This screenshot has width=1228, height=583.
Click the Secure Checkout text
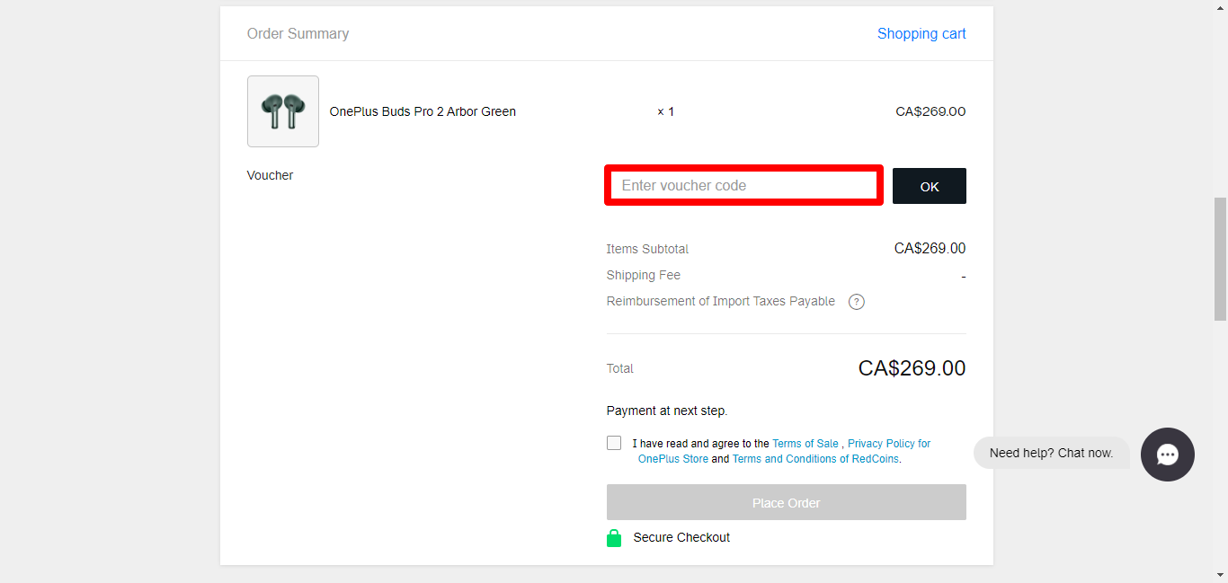click(681, 538)
